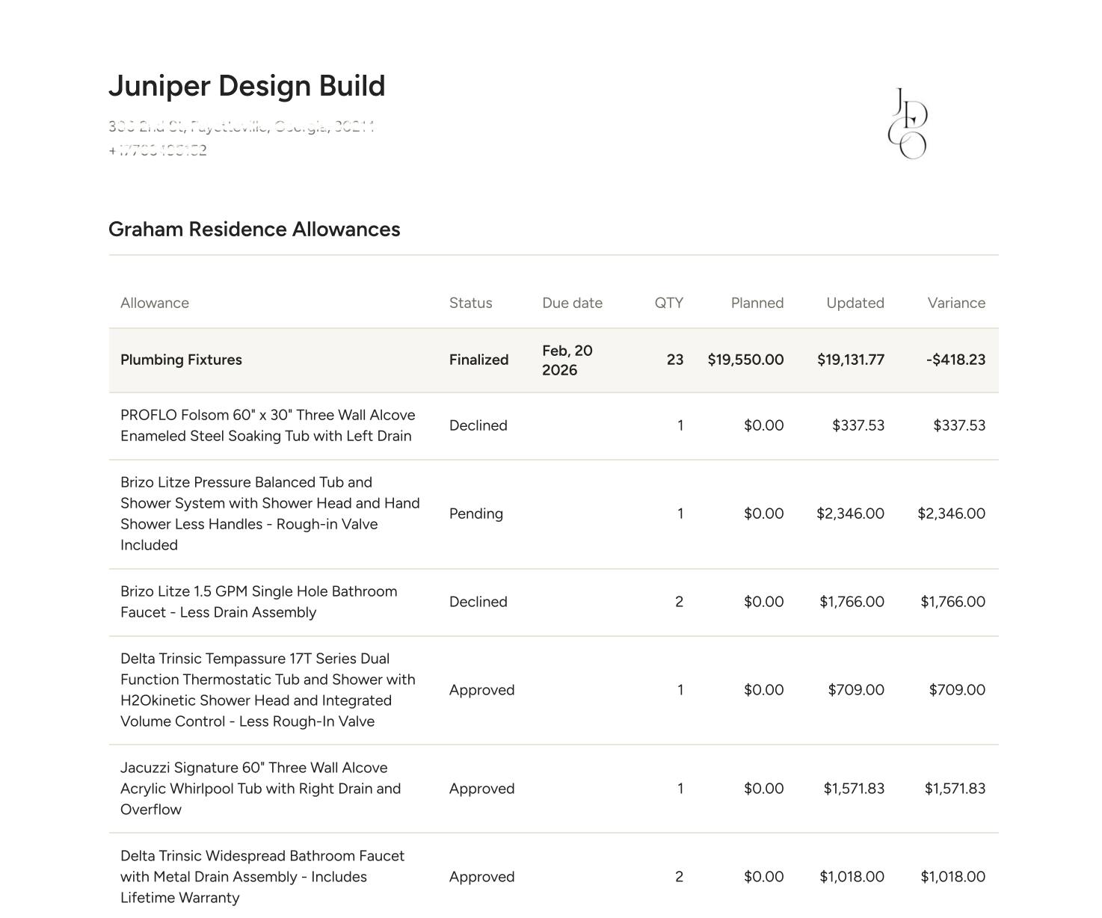Select the Juniper Design Build heading
The image size is (1102, 918).
point(247,86)
